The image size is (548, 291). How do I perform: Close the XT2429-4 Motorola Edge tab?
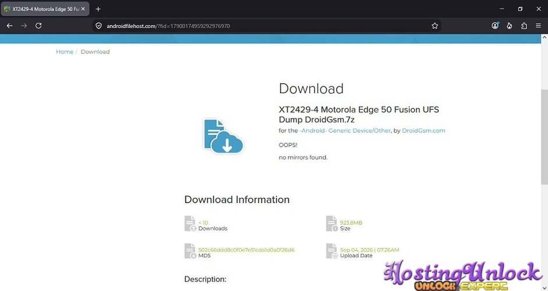[83, 9]
